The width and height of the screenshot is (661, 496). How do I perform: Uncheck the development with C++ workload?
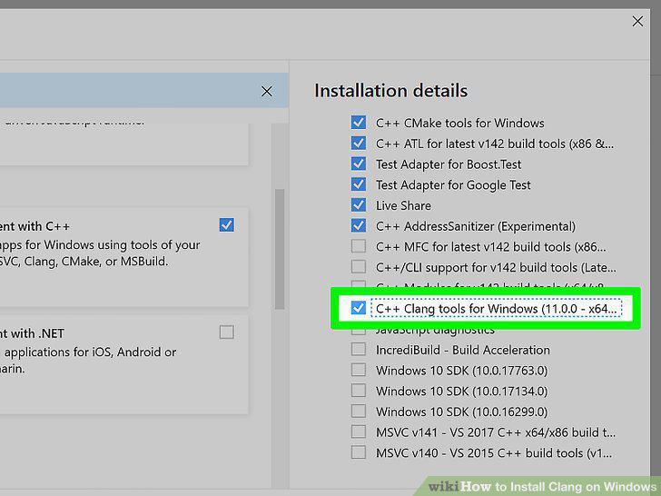[x=226, y=225]
